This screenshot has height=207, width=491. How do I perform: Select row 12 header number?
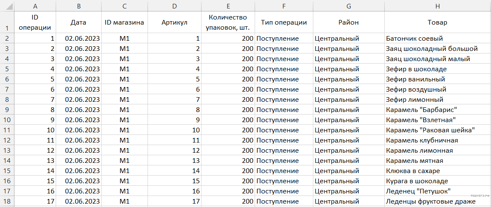pos(7,140)
